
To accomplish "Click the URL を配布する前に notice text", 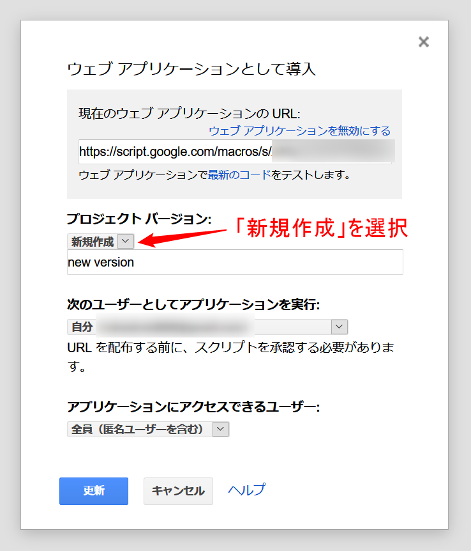I will click(230, 357).
